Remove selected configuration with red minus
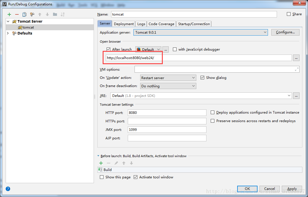 [x=17, y=14]
